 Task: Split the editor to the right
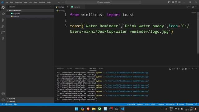coord(193,7)
